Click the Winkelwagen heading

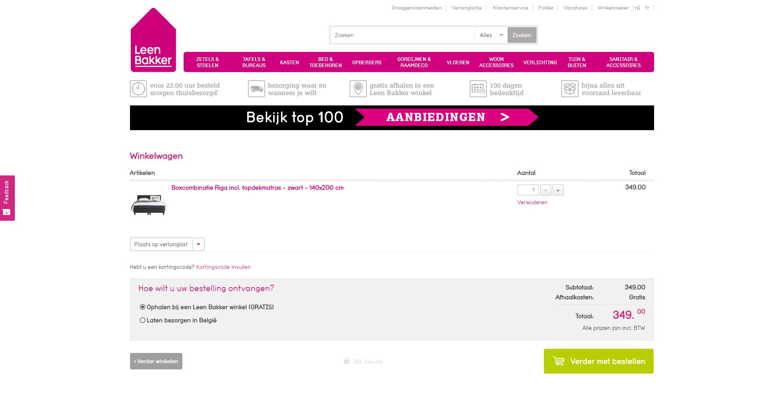coord(156,156)
